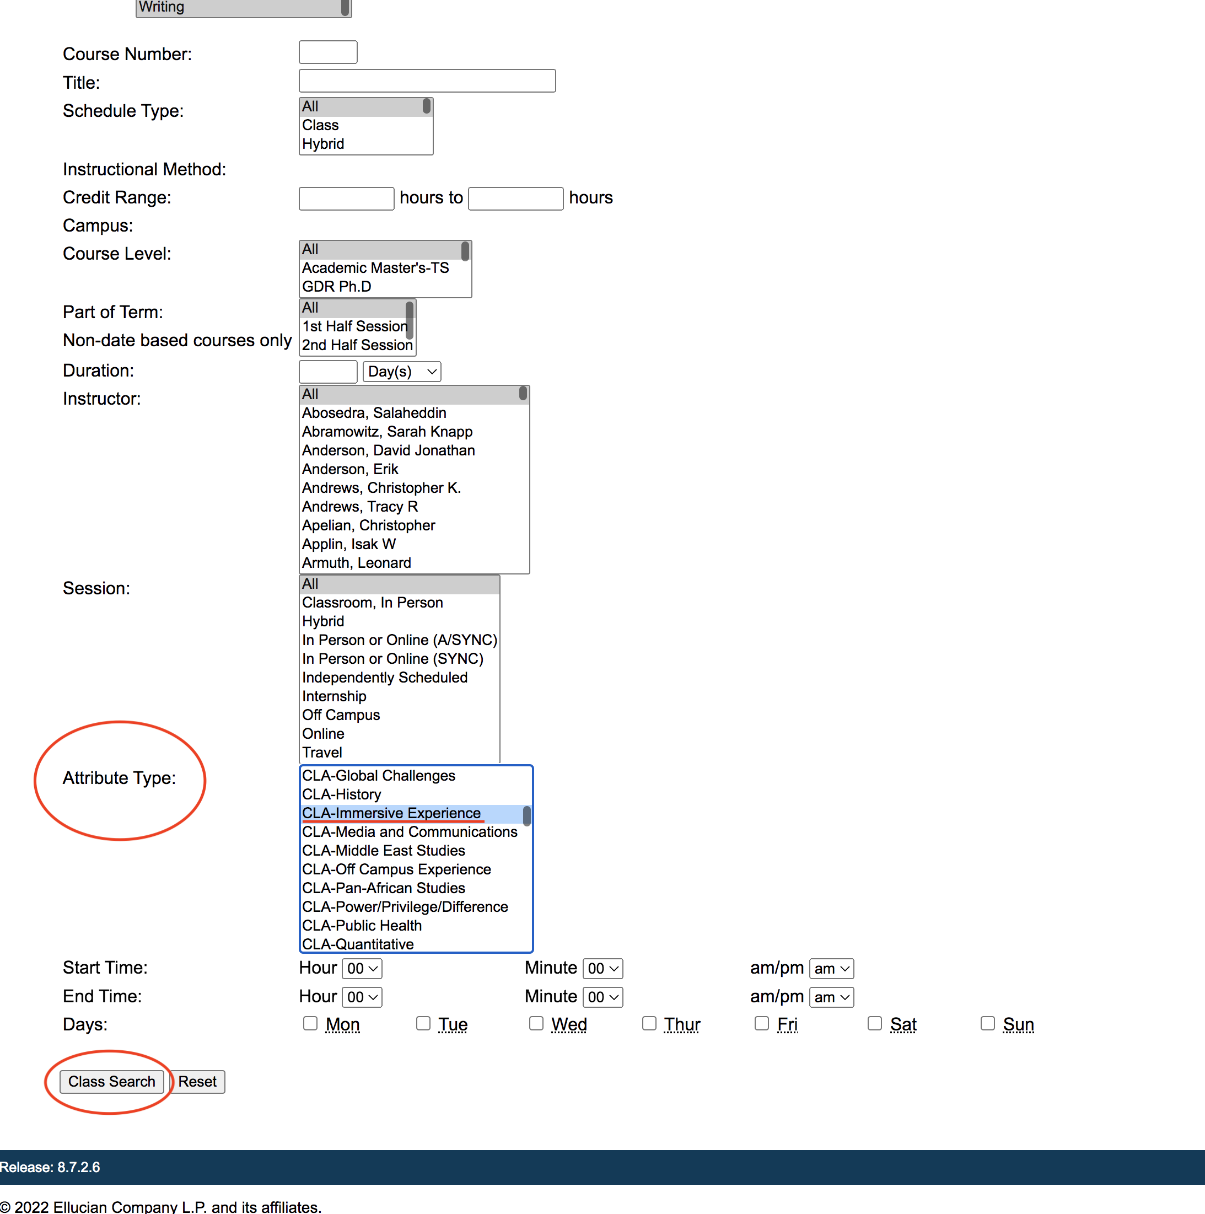Click the Instructor list scrollbar thumb
1205x1214 pixels.
(523, 394)
